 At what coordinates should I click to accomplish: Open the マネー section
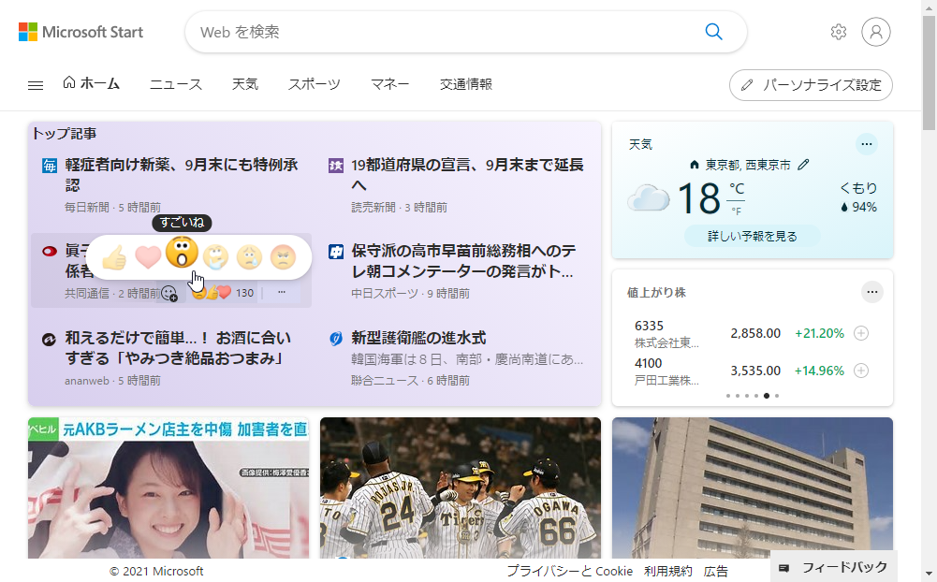tap(390, 84)
